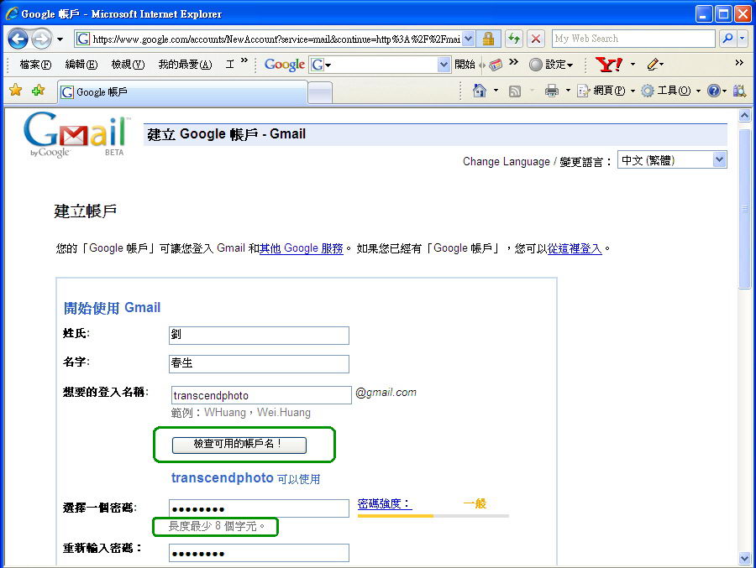The image size is (756, 568).
Task: Expand the overflow chevron at toolbar's right end
Action: coord(739,63)
